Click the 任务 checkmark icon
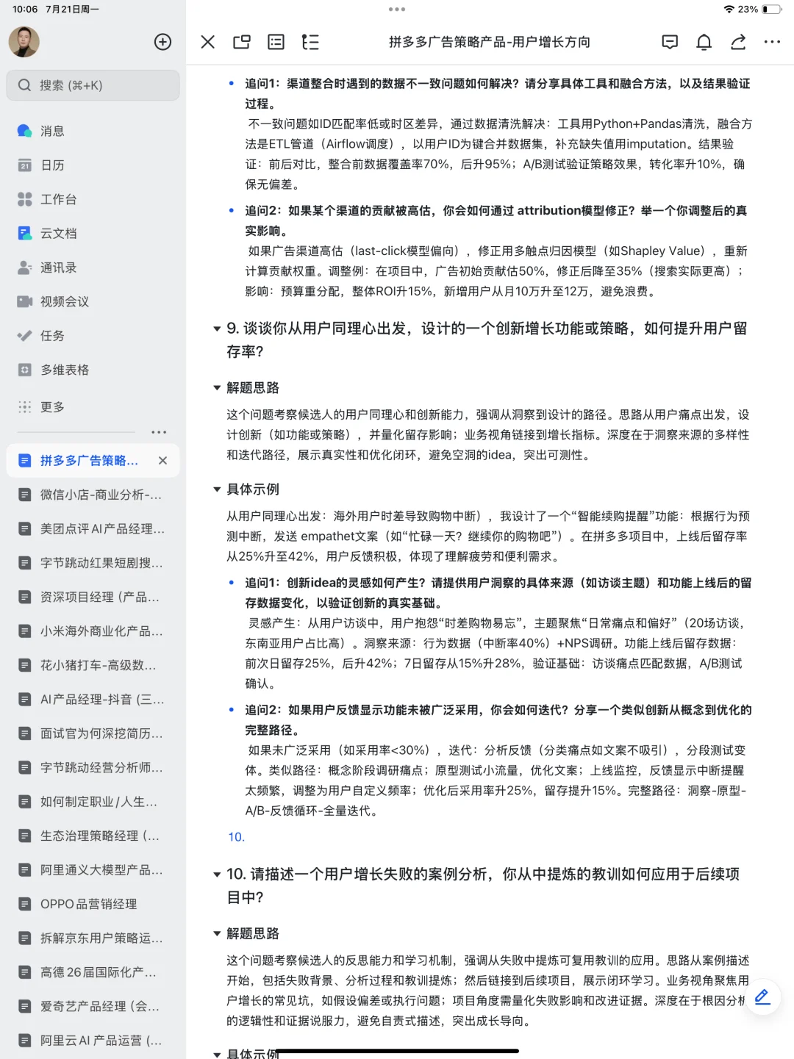Image resolution: width=794 pixels, height=1059 pixels. (25, 336)
